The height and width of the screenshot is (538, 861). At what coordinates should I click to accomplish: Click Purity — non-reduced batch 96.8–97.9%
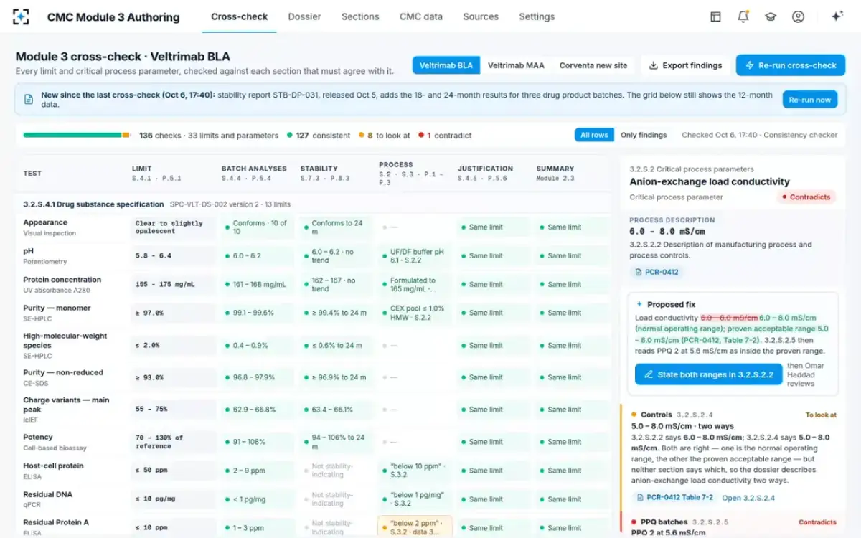click(258, 377)
